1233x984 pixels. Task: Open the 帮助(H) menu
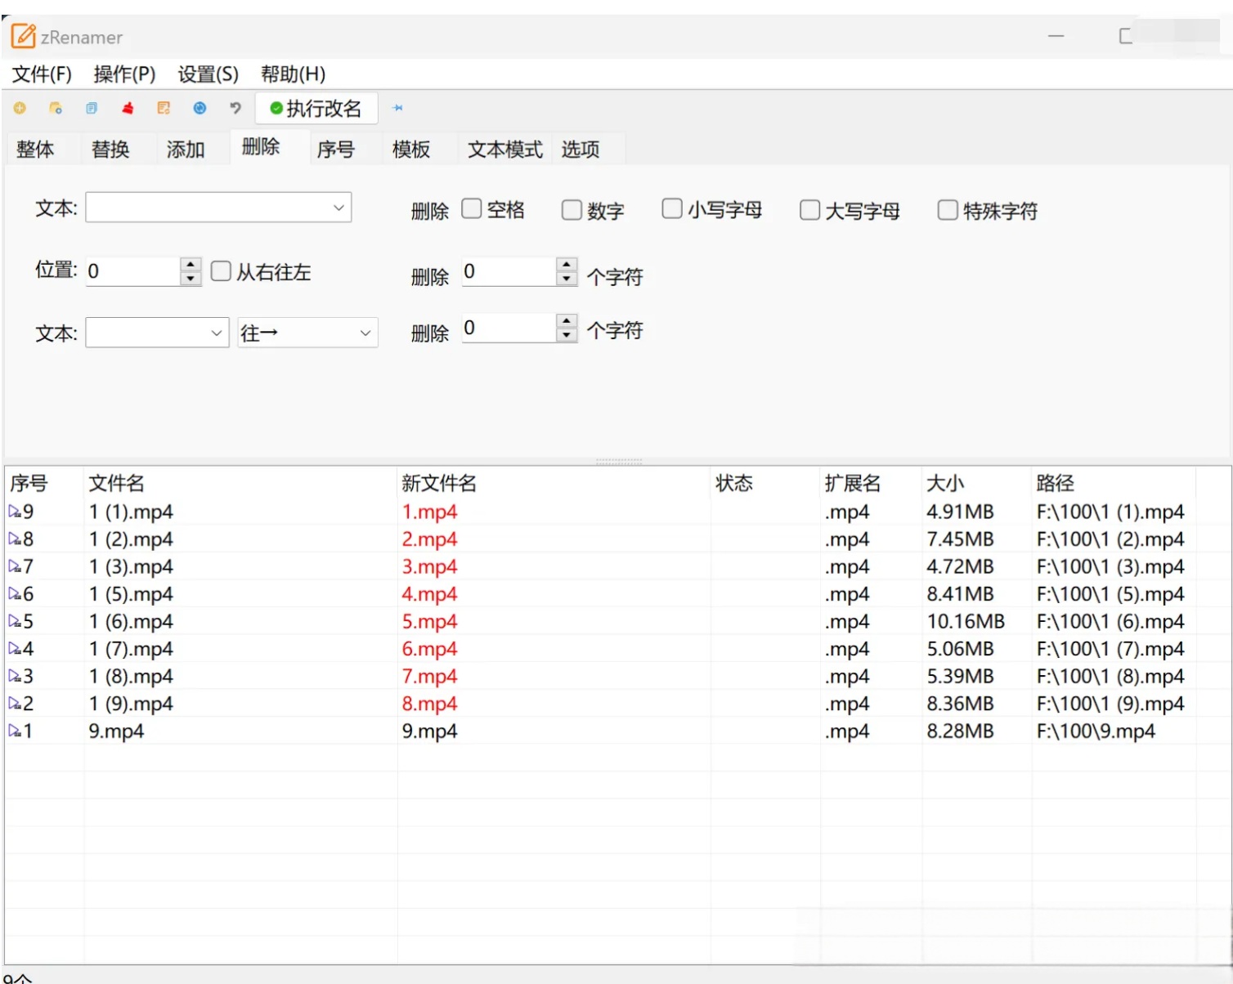293,74
